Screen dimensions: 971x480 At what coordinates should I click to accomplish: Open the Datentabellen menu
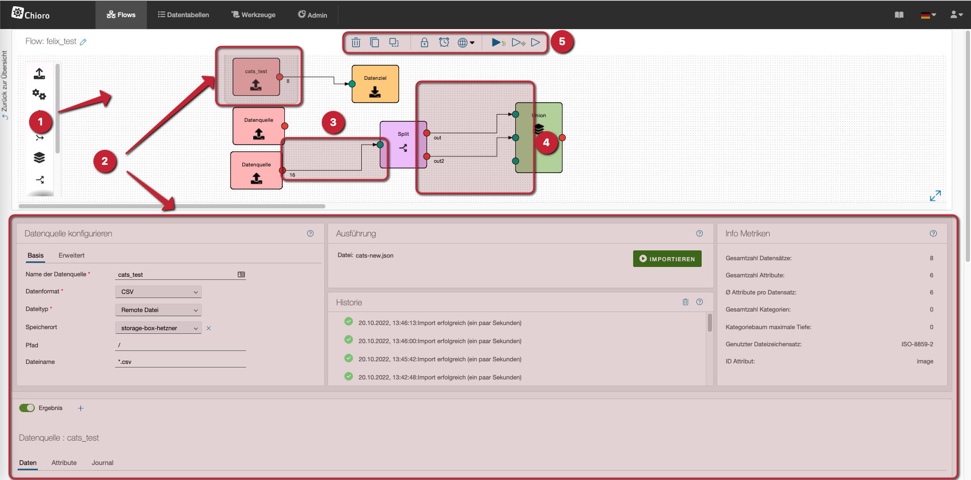[184, 15]
